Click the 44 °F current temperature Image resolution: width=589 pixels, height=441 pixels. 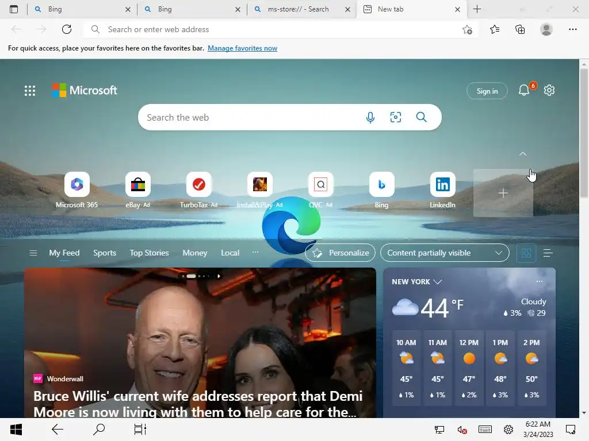442,308
